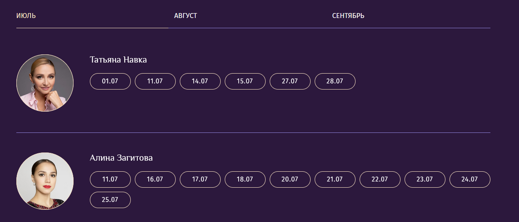This screenshot has width=519, height=222.
Task: Select the 28.07 date button
Action: pyautogui.click(x=335, y=81)
